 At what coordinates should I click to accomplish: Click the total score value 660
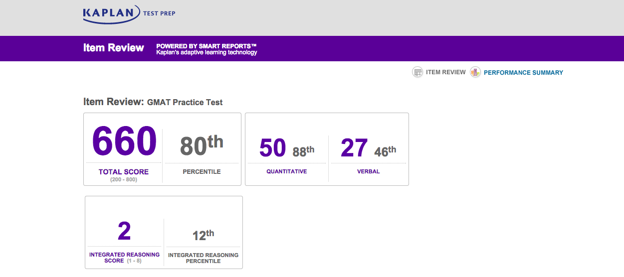(124, 141)
